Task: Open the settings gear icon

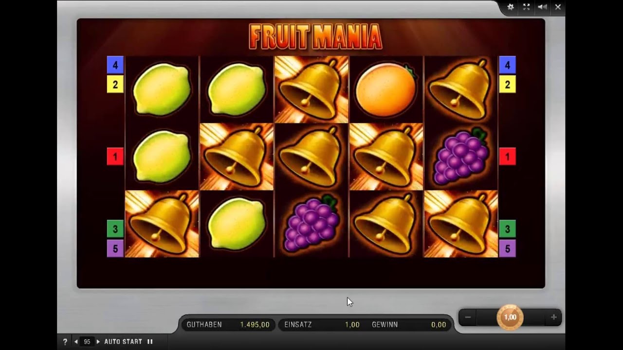Action: tap(511, 7)
